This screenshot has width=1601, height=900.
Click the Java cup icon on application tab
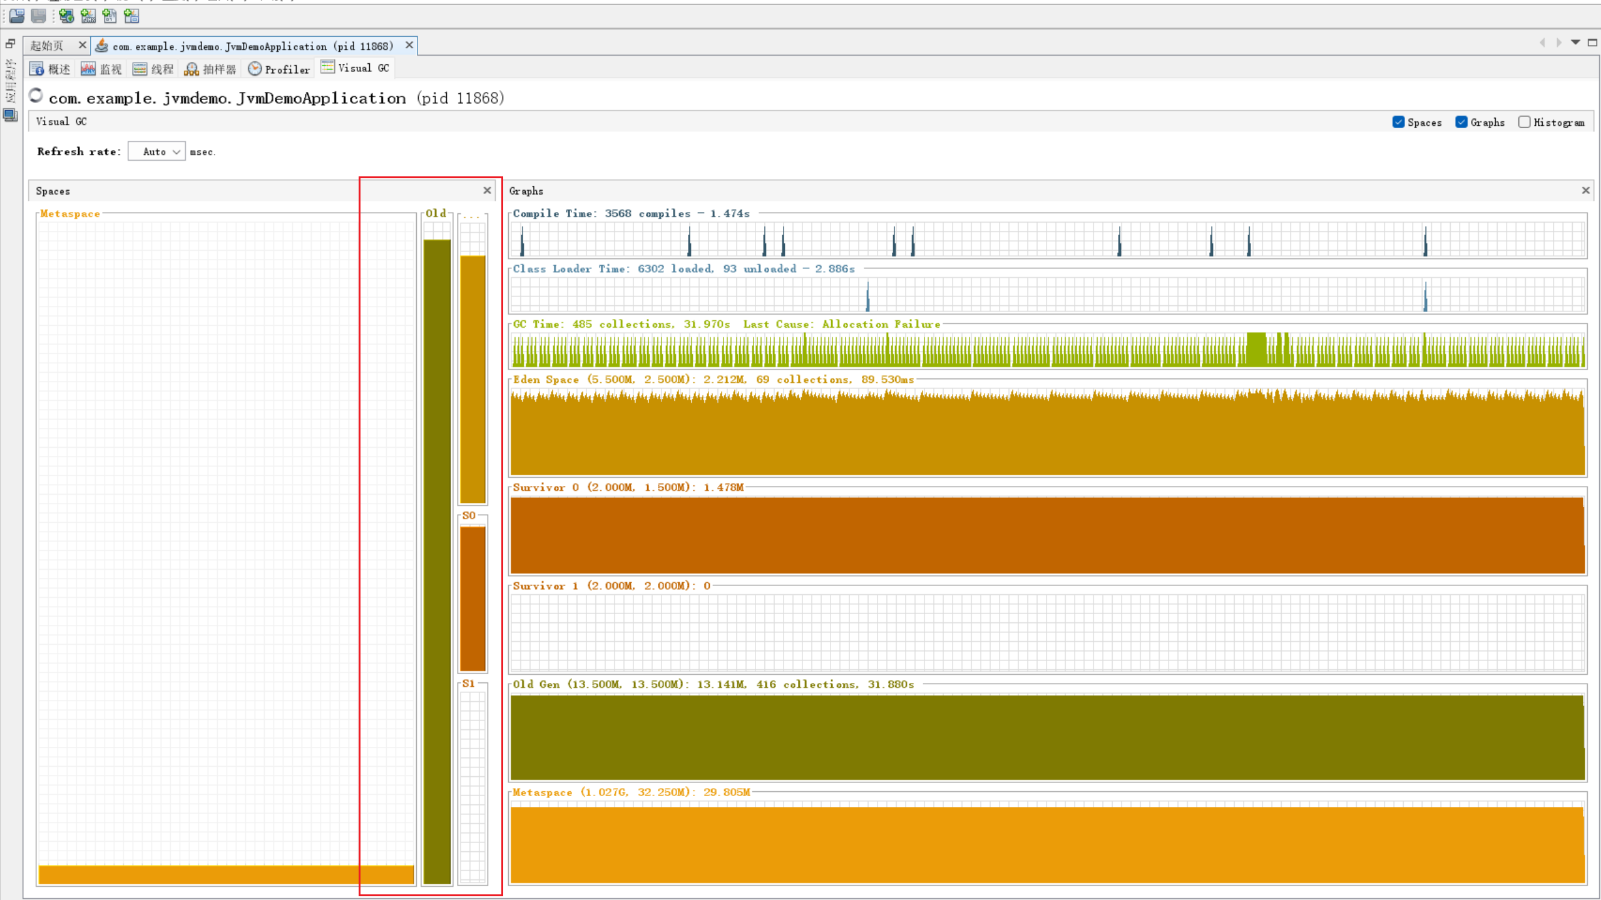(x=101, y=45)
